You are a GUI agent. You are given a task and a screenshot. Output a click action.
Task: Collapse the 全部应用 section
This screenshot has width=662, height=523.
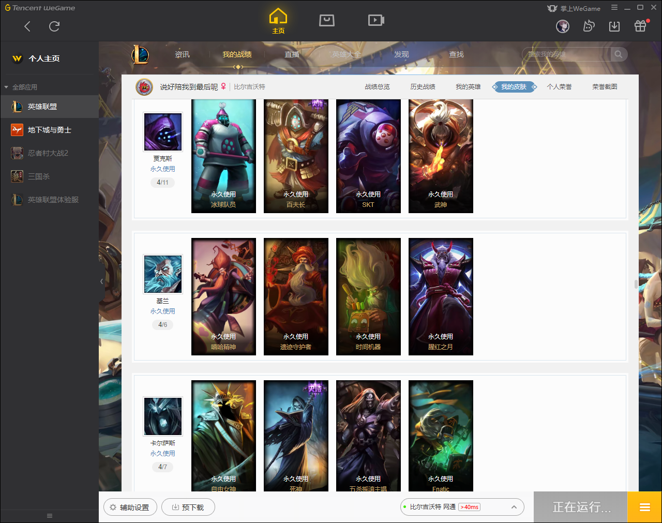(21, 87)
